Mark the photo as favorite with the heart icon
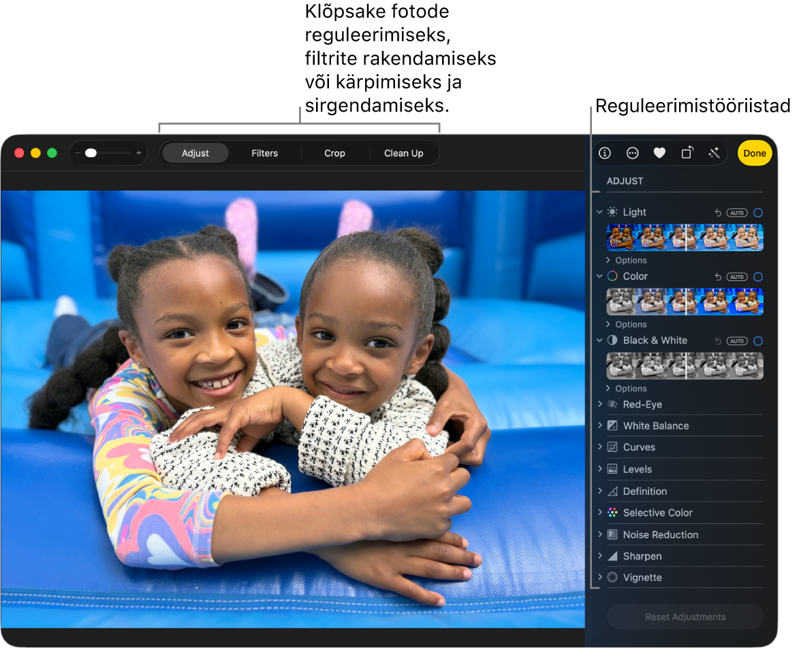The image size is (799, 650). pos(659,153)
